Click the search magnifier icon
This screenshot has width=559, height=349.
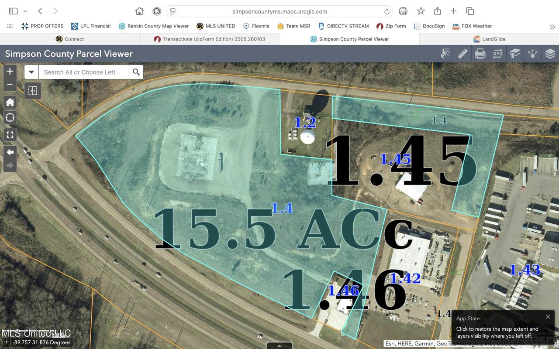[x=136, y=72]
